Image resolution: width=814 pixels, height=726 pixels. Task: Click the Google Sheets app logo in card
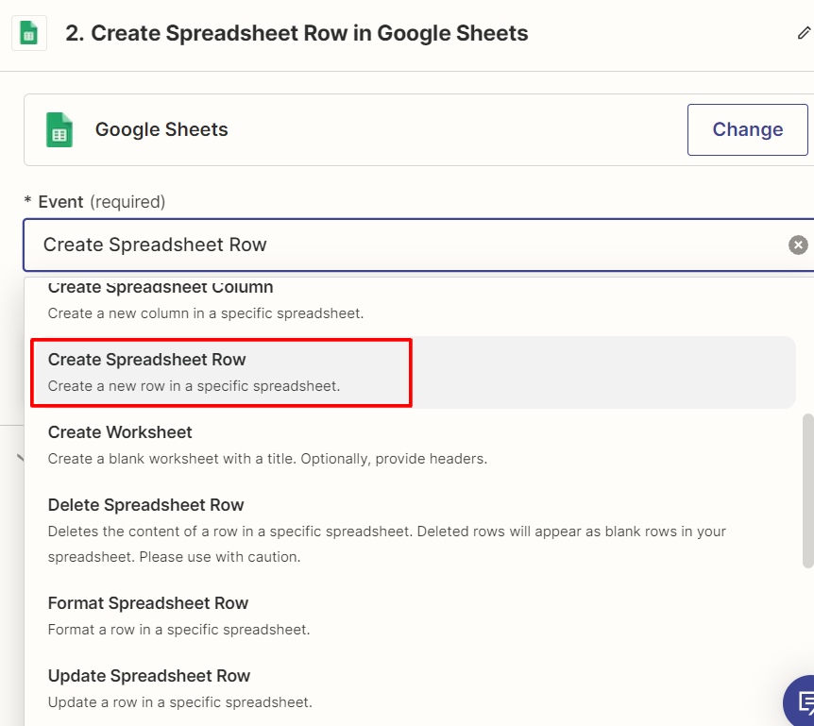pyautogui.click(x=59, y=129)
